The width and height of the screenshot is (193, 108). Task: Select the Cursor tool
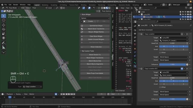click(x=4, y=20)
